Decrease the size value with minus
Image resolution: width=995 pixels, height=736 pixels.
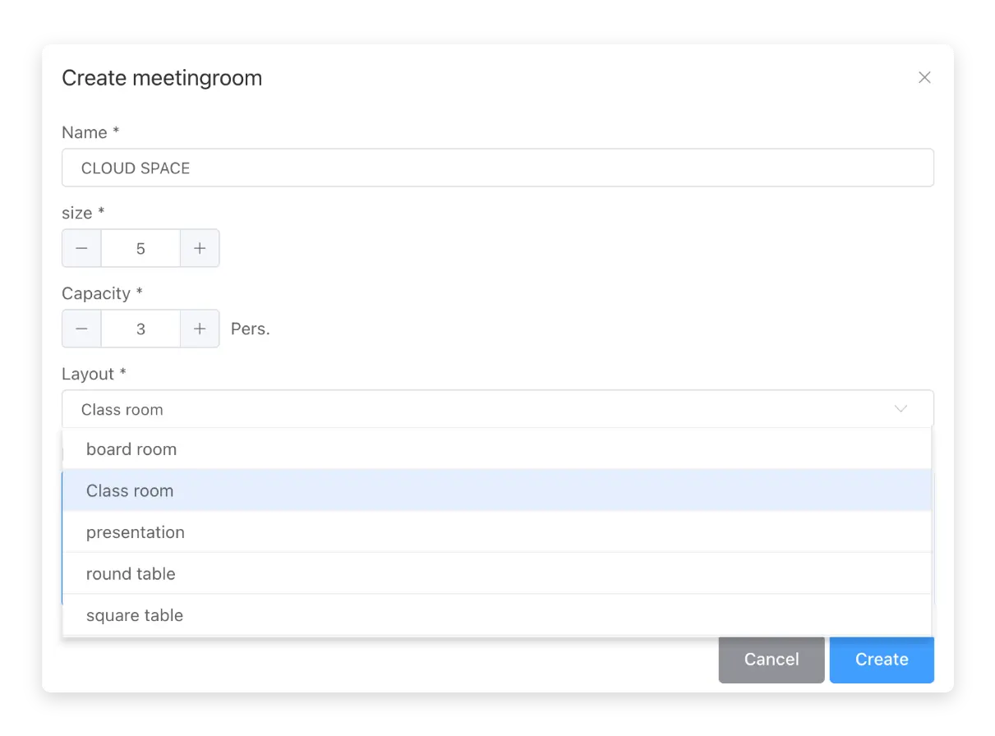click(x=81, y=248)
